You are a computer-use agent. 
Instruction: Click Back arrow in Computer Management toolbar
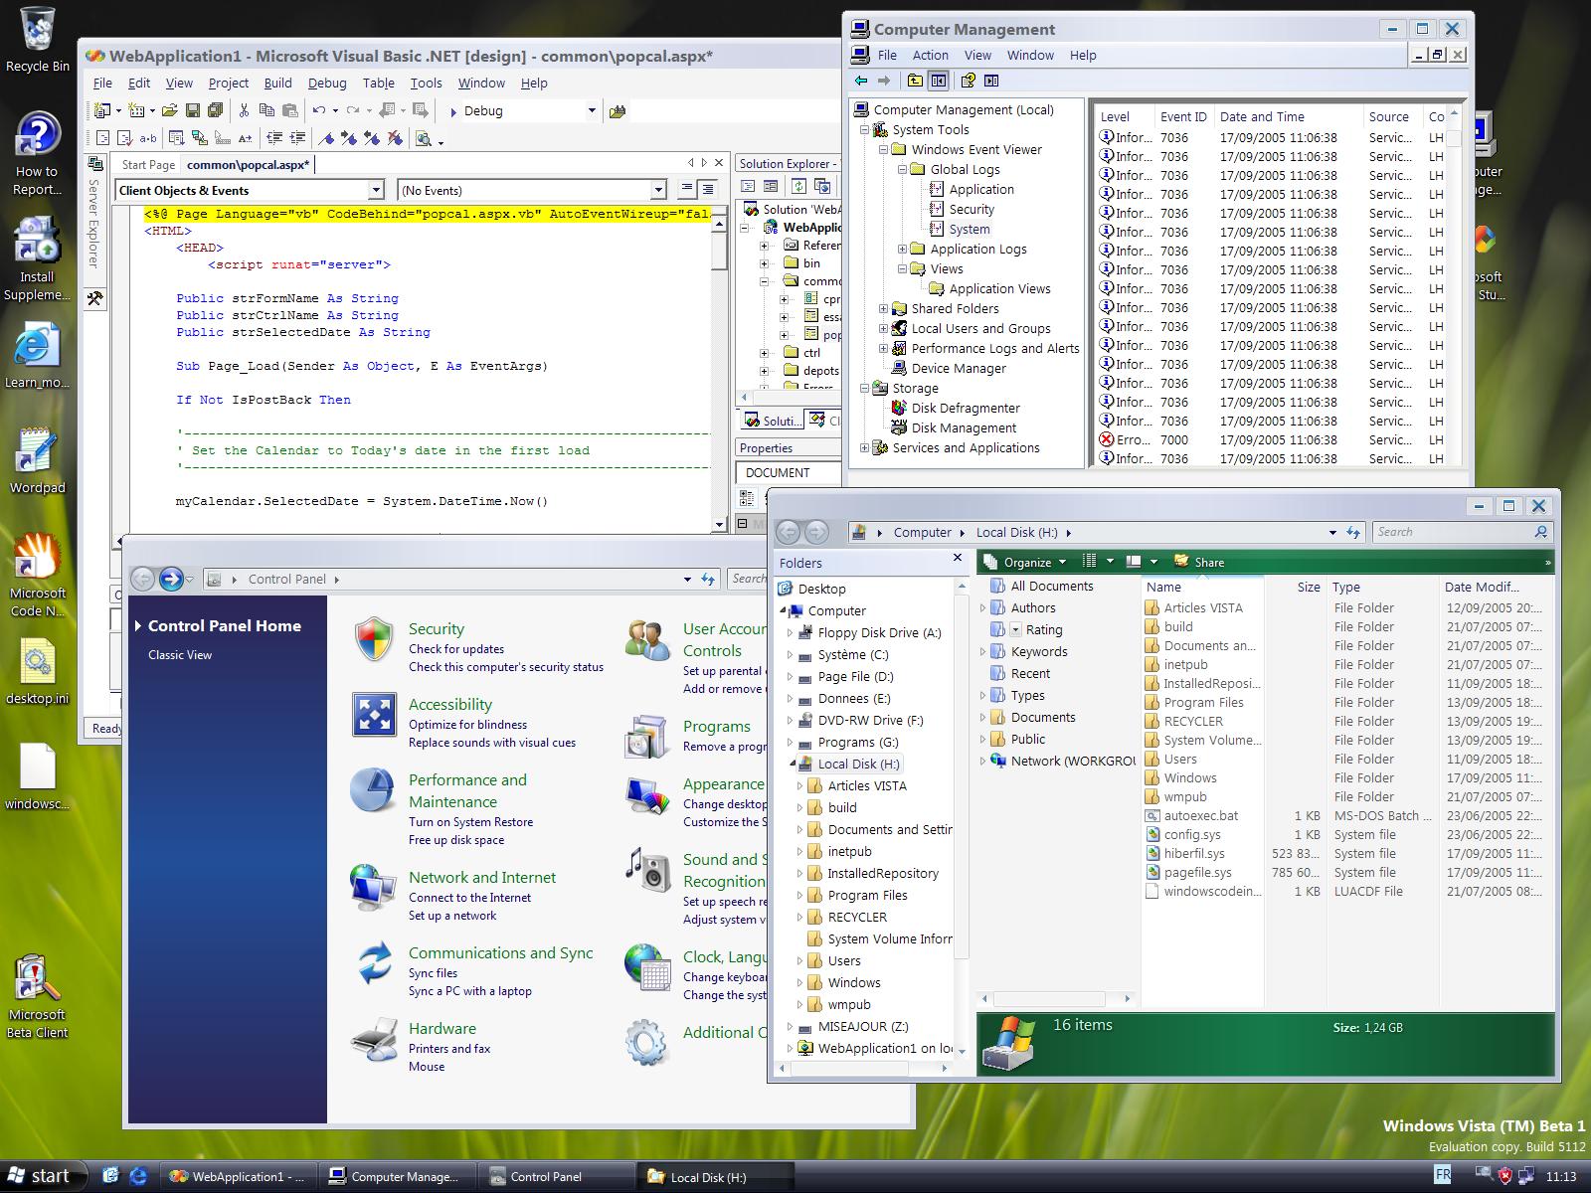[861, 81]
